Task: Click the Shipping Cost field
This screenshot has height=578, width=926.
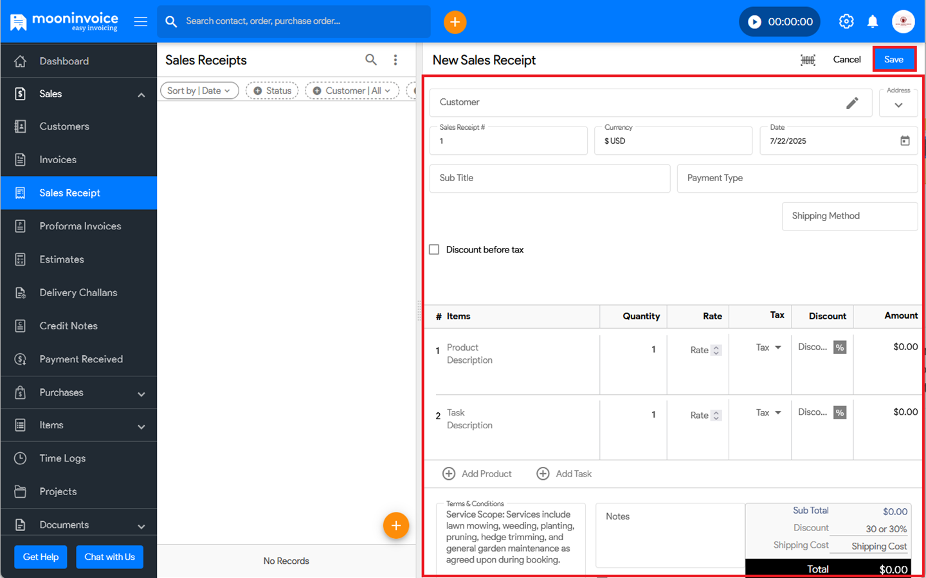Action: click(x=868, y=546)
